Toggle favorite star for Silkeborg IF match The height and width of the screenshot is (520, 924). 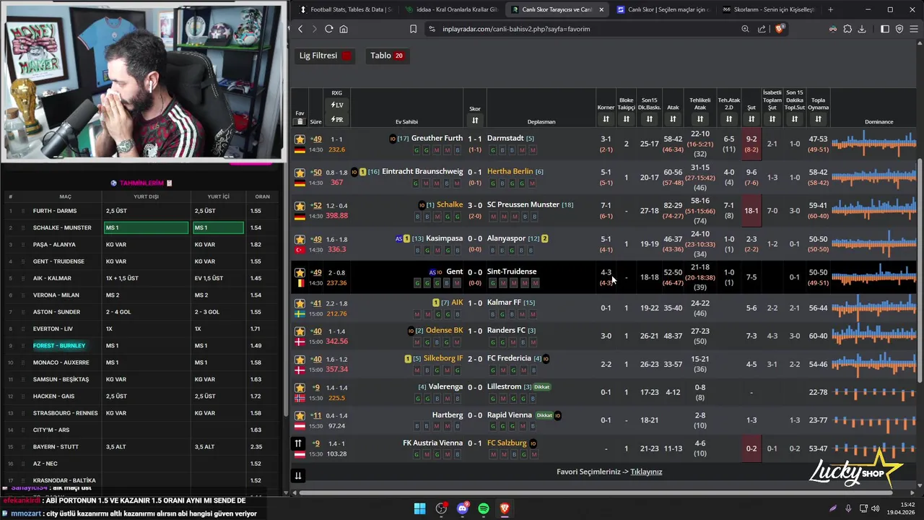pyautogui.click(x=300, y=359)
